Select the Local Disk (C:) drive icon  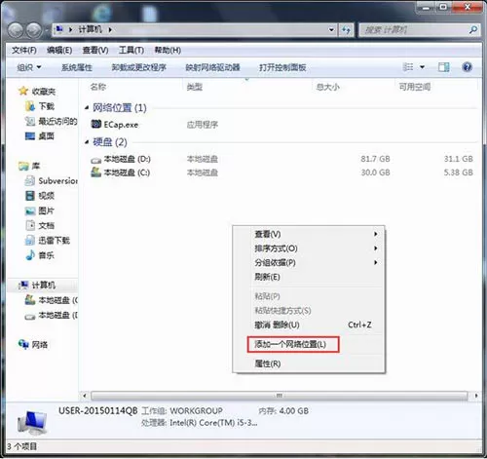pos(96,172)
